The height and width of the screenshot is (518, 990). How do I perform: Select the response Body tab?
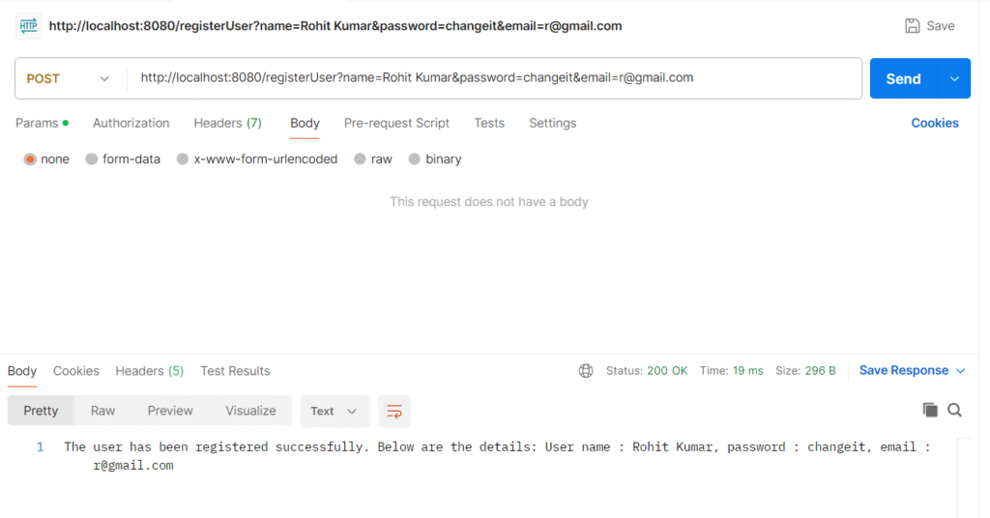22,371
